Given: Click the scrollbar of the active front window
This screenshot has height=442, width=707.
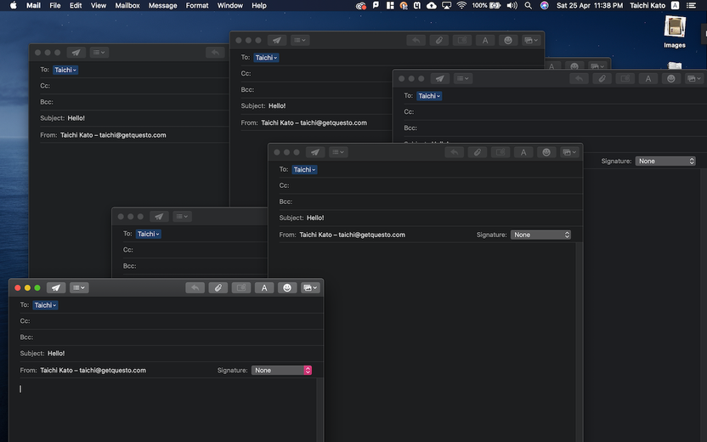Looking at the screenshot, I should click(320, 411).
